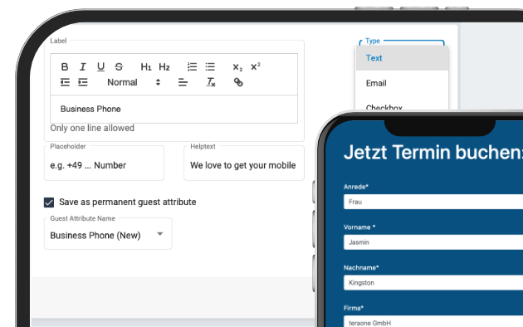This screenshot has width=523, height=327.
Task: Click 'Only one line allowed' hint text
Action: (x=92, y=128)
